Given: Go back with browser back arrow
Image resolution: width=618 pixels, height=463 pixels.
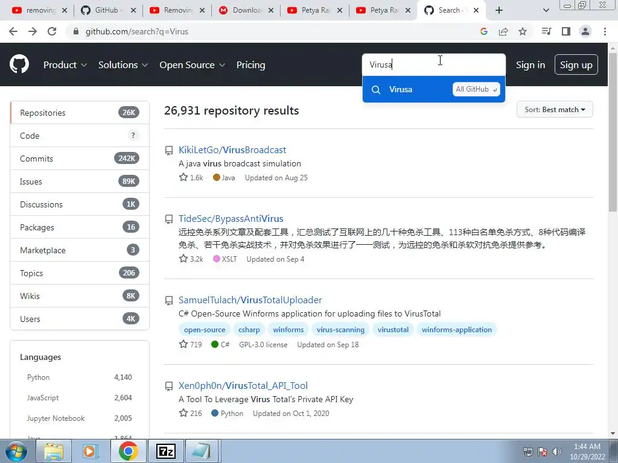Looking at the screenshot, I should (x=13, y=31).
